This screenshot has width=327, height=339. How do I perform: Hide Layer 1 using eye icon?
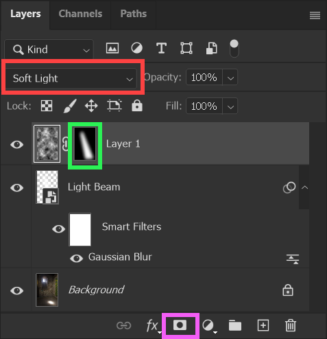pyautogui.click(x=17, y=145)
